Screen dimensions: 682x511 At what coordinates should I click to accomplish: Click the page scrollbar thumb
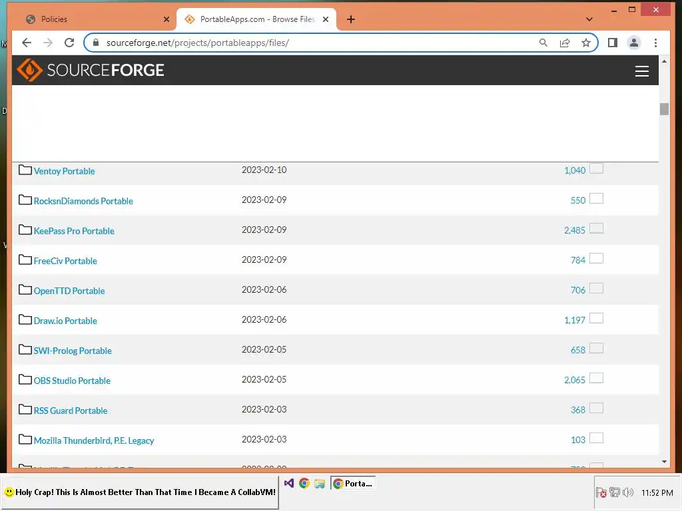(x=664, y=108)
